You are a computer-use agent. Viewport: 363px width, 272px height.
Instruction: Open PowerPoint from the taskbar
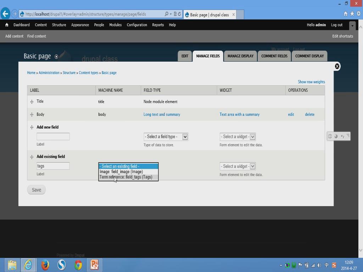[94, 265]
